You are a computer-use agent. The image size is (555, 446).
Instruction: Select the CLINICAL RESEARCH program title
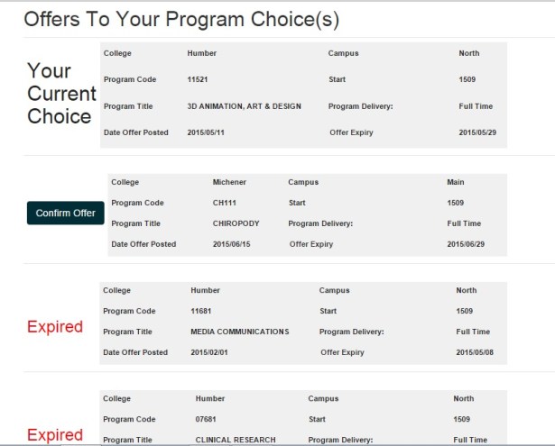236,440
